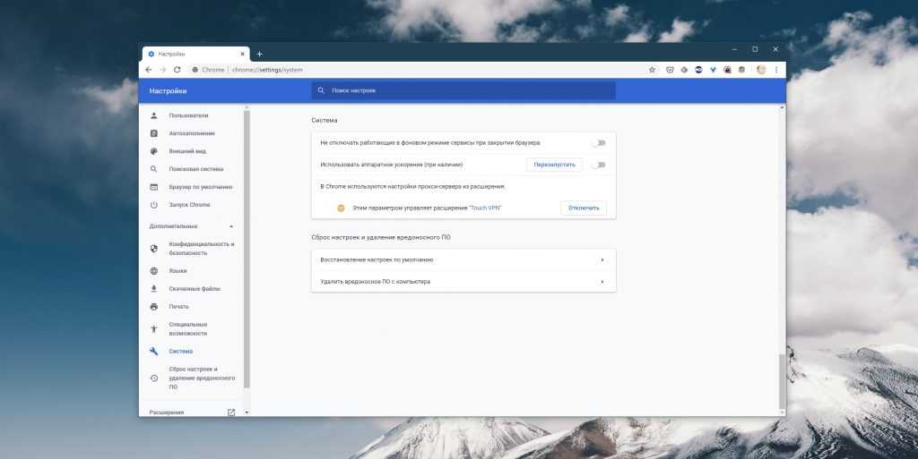This screenshot has width=918, height=459.
Task: Open Внешний вид palette icon
Action: (x=154, y=151)
